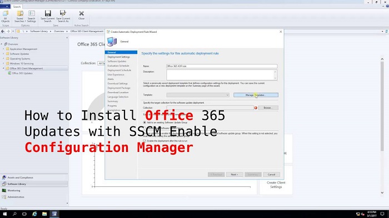
Task: Launch Internet Explorer from the taskbar
Action: click(x=34, y=214)
